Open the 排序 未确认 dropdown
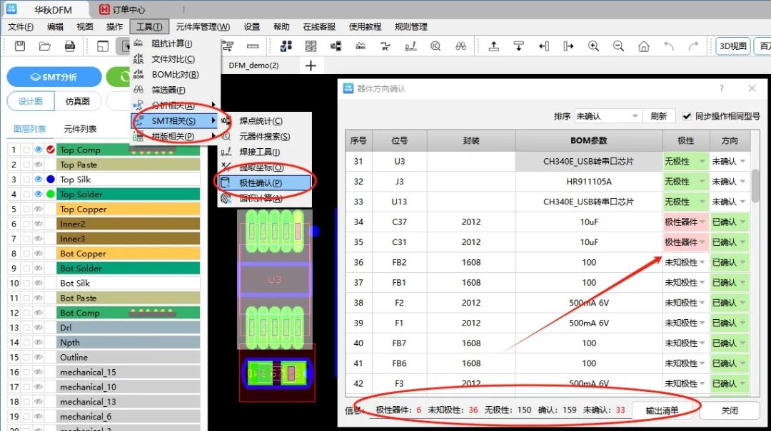 pos(607,116)
